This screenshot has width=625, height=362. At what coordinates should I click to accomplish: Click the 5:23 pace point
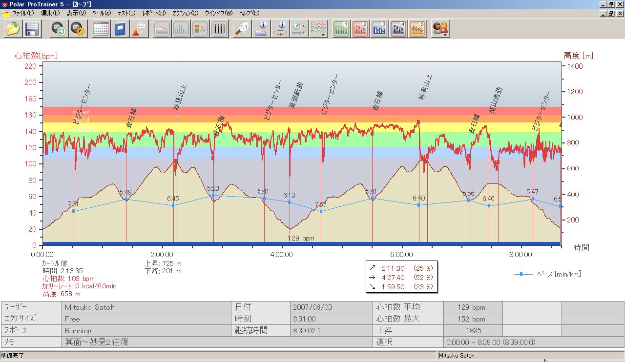pyautogui.click(x=213, y=195)
